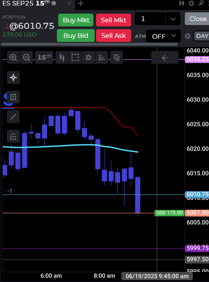Screen dimensions: 209x282
Task: Click the zoom out magnifier icon
Action: click(x=26, y=57)
